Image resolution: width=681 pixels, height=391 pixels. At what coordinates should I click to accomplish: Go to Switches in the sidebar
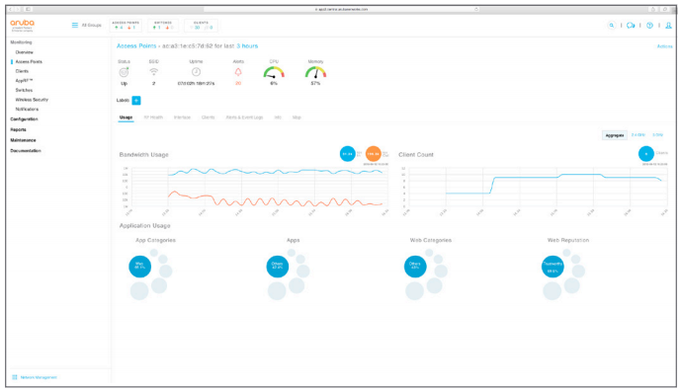(x=24, y=90)
